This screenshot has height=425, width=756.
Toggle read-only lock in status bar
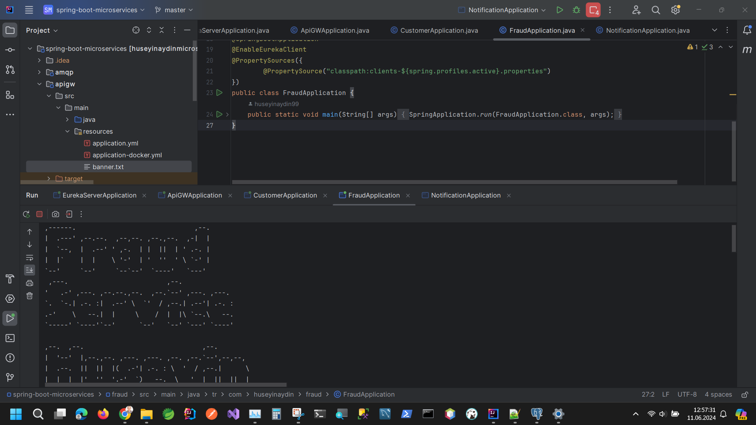(745, 395)
